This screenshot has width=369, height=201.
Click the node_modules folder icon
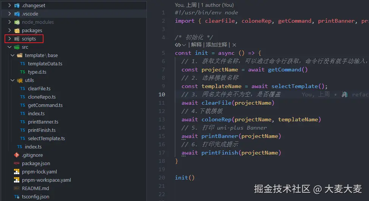click(x=17, y=22)
